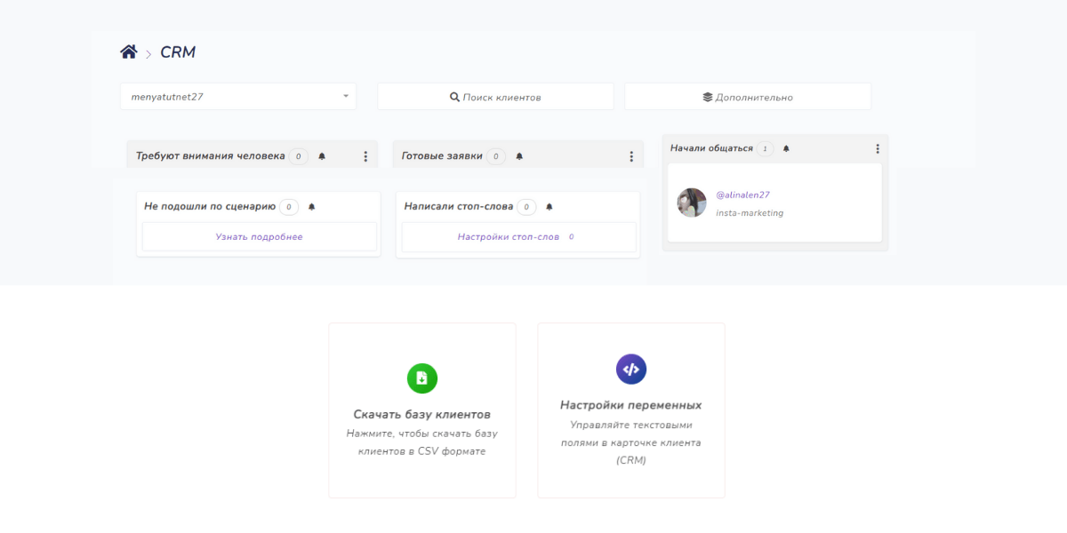
Task: Select CRM in the breadcrumb navigation
Action: (178, 52)
